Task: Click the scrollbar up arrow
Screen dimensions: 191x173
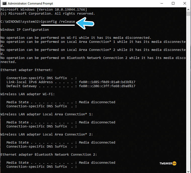Action: 188,10
